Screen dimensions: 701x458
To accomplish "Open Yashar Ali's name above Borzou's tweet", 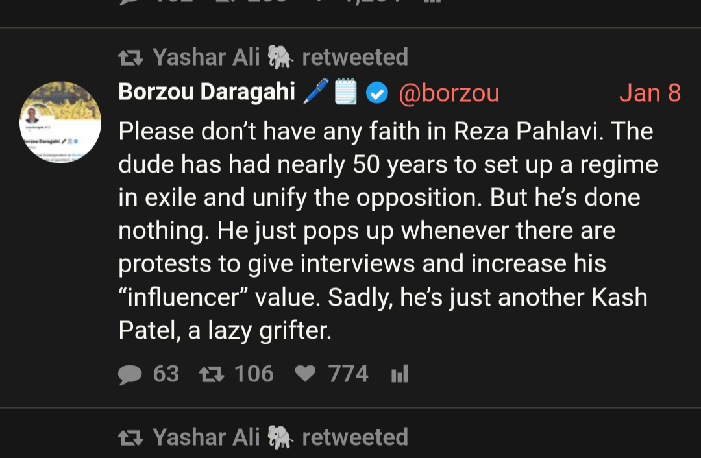I will [206, 58].
